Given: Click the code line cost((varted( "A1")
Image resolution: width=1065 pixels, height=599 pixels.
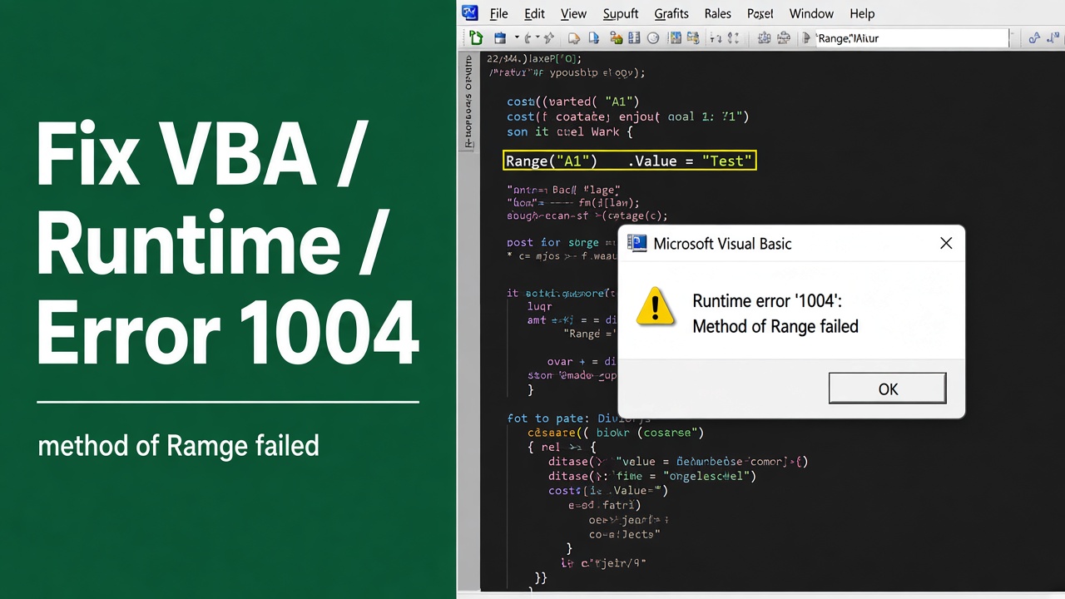Looking at the screenshot, I should point(573,101).
